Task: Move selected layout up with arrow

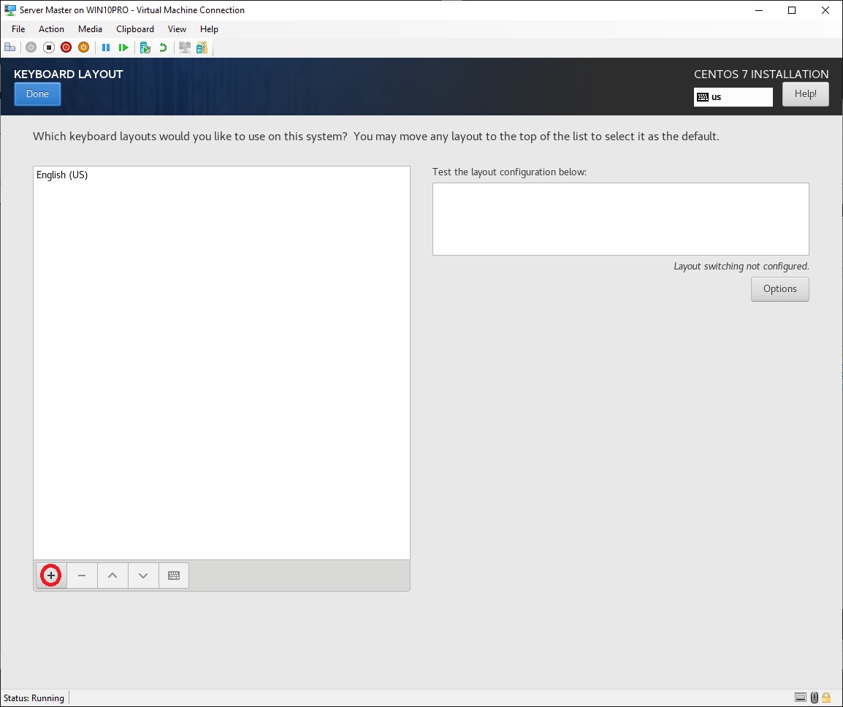Action: [x=112, y=576]
